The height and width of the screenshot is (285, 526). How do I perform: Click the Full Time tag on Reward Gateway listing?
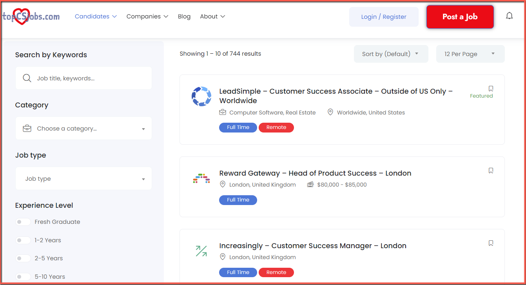pyautogui.click(x=238, y=200)
